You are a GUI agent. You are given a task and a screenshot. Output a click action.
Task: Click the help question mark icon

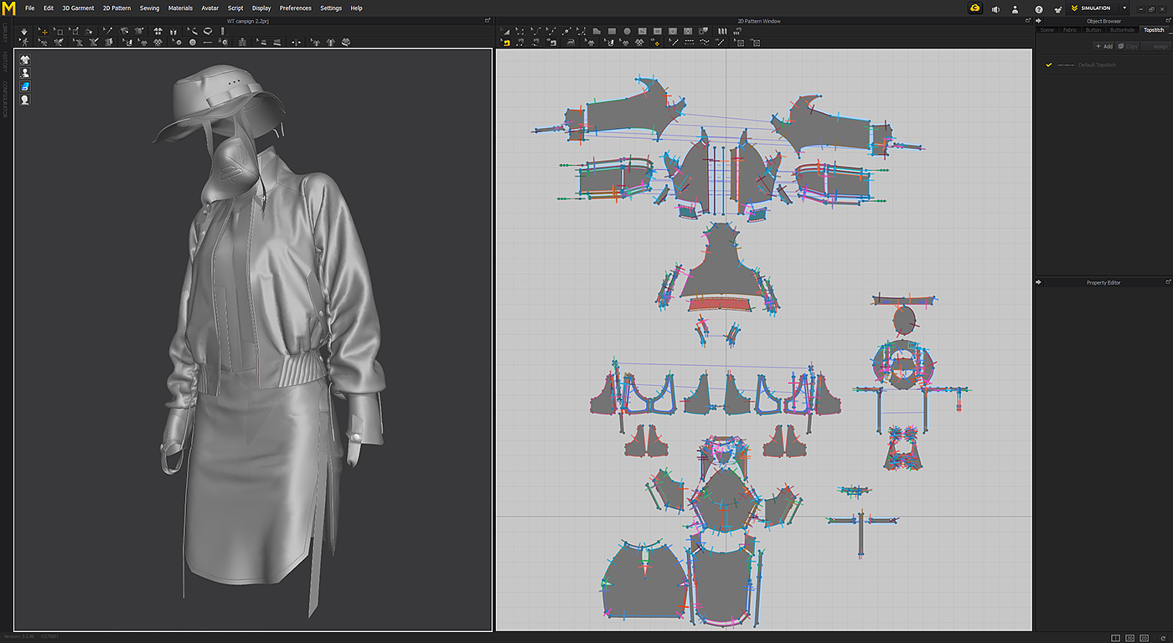pos(1039,9)
